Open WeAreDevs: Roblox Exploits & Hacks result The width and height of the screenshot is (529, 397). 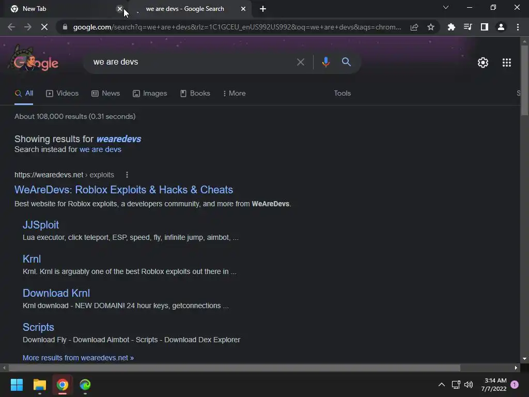pyautogui.click(x=123, y=190)
